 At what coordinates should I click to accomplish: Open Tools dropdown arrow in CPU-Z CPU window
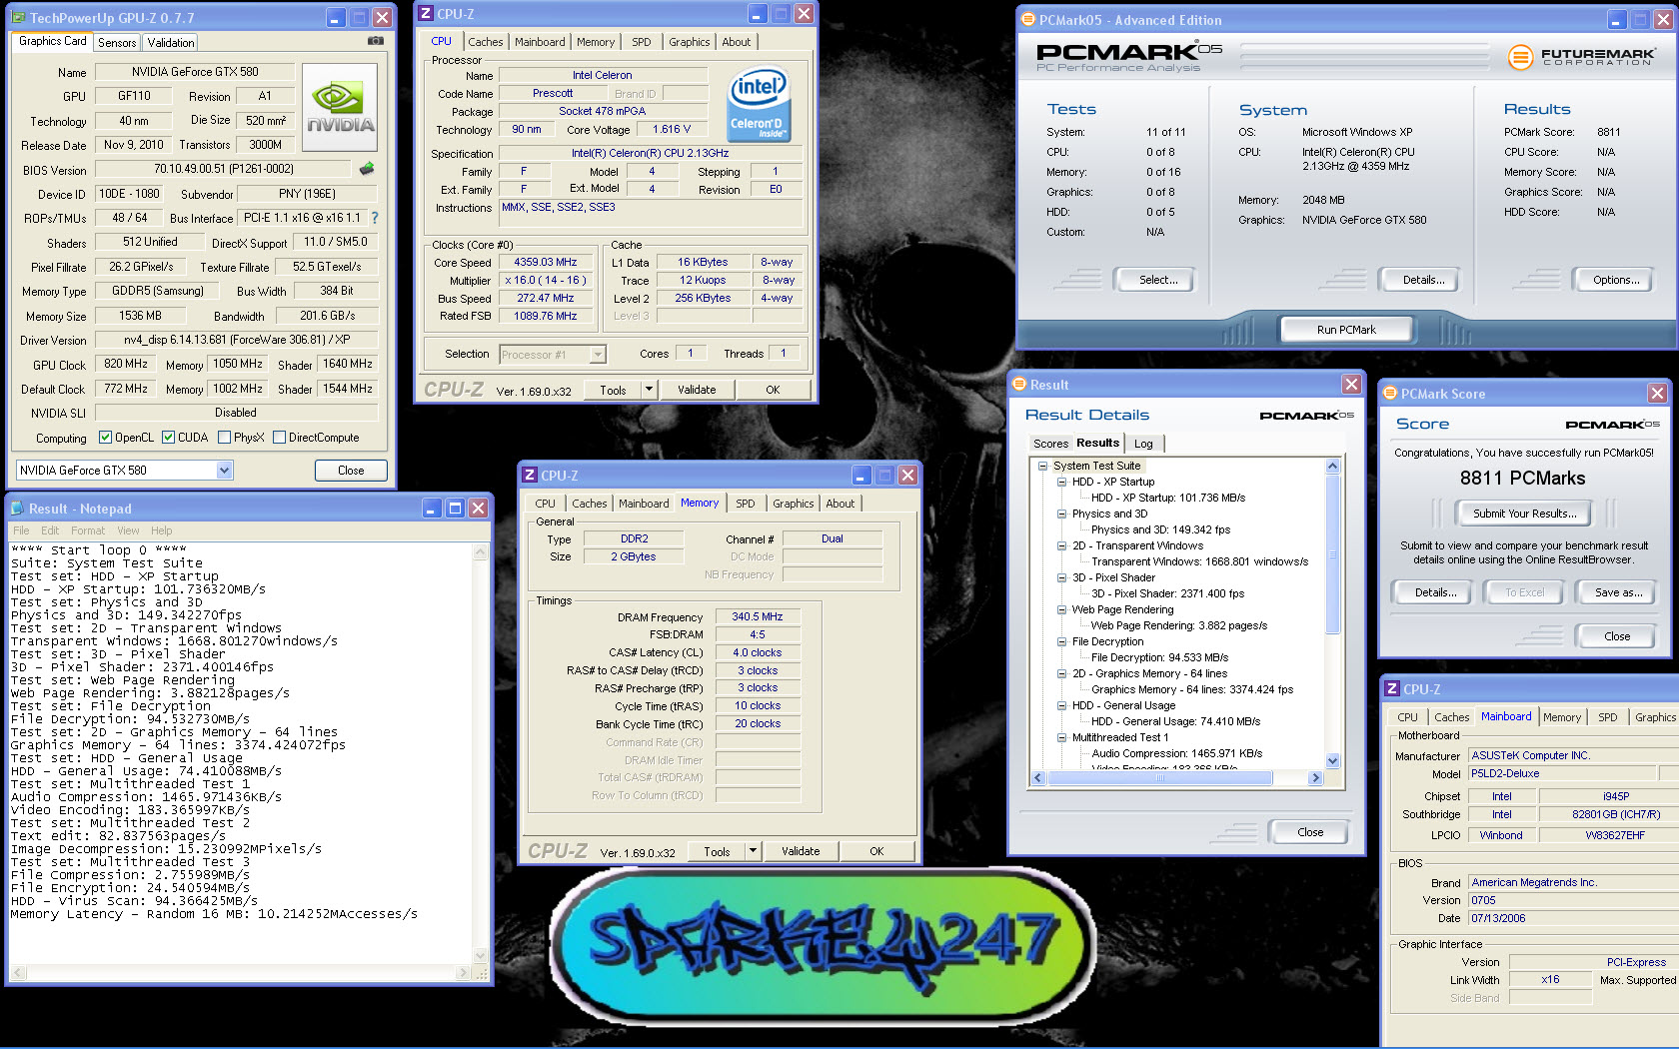coord(650,390)
